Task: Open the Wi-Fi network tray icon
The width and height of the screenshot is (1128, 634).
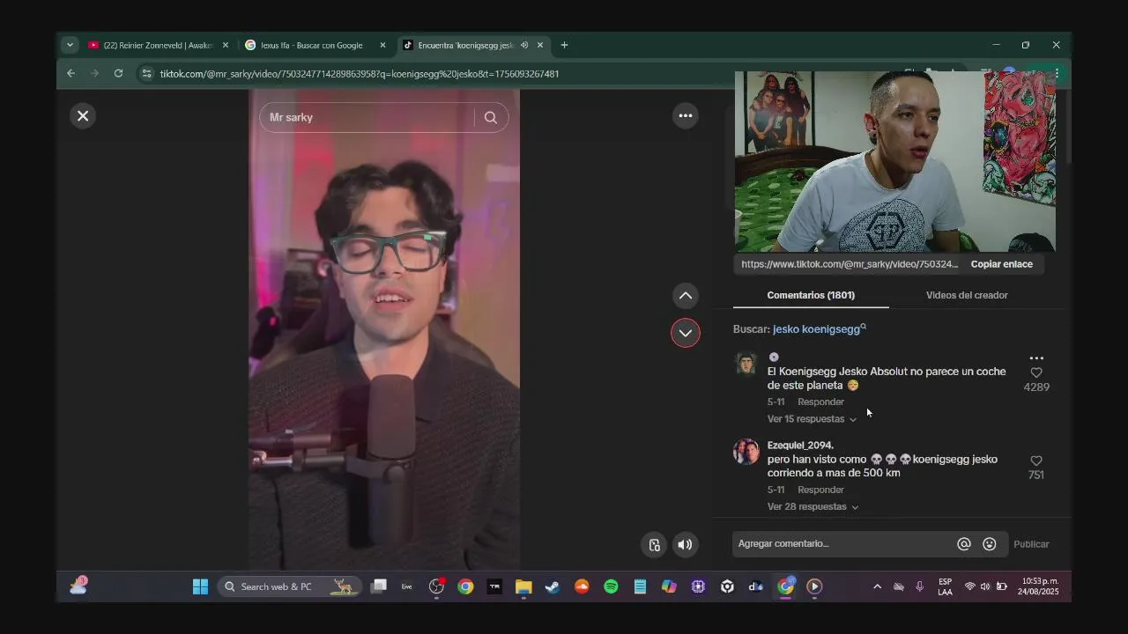Action: [969, 586]
